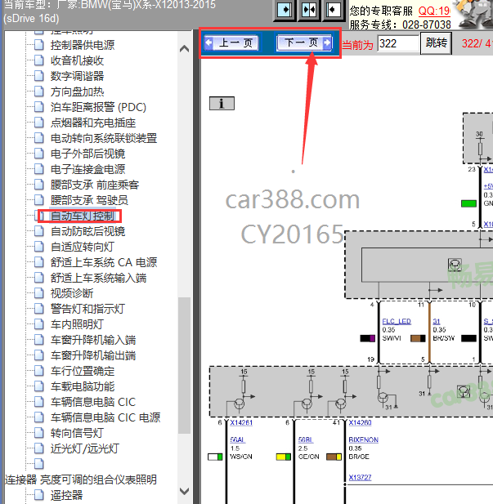The width and height of the screenshot is (493, 504).
Task: Select 遥控器 tree entry
Action: click(x=66, y=495)
